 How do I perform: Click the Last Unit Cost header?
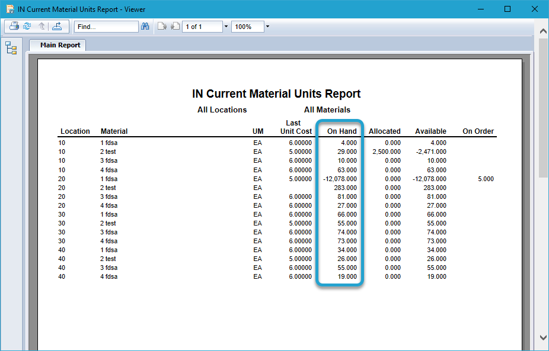point(296,127)
